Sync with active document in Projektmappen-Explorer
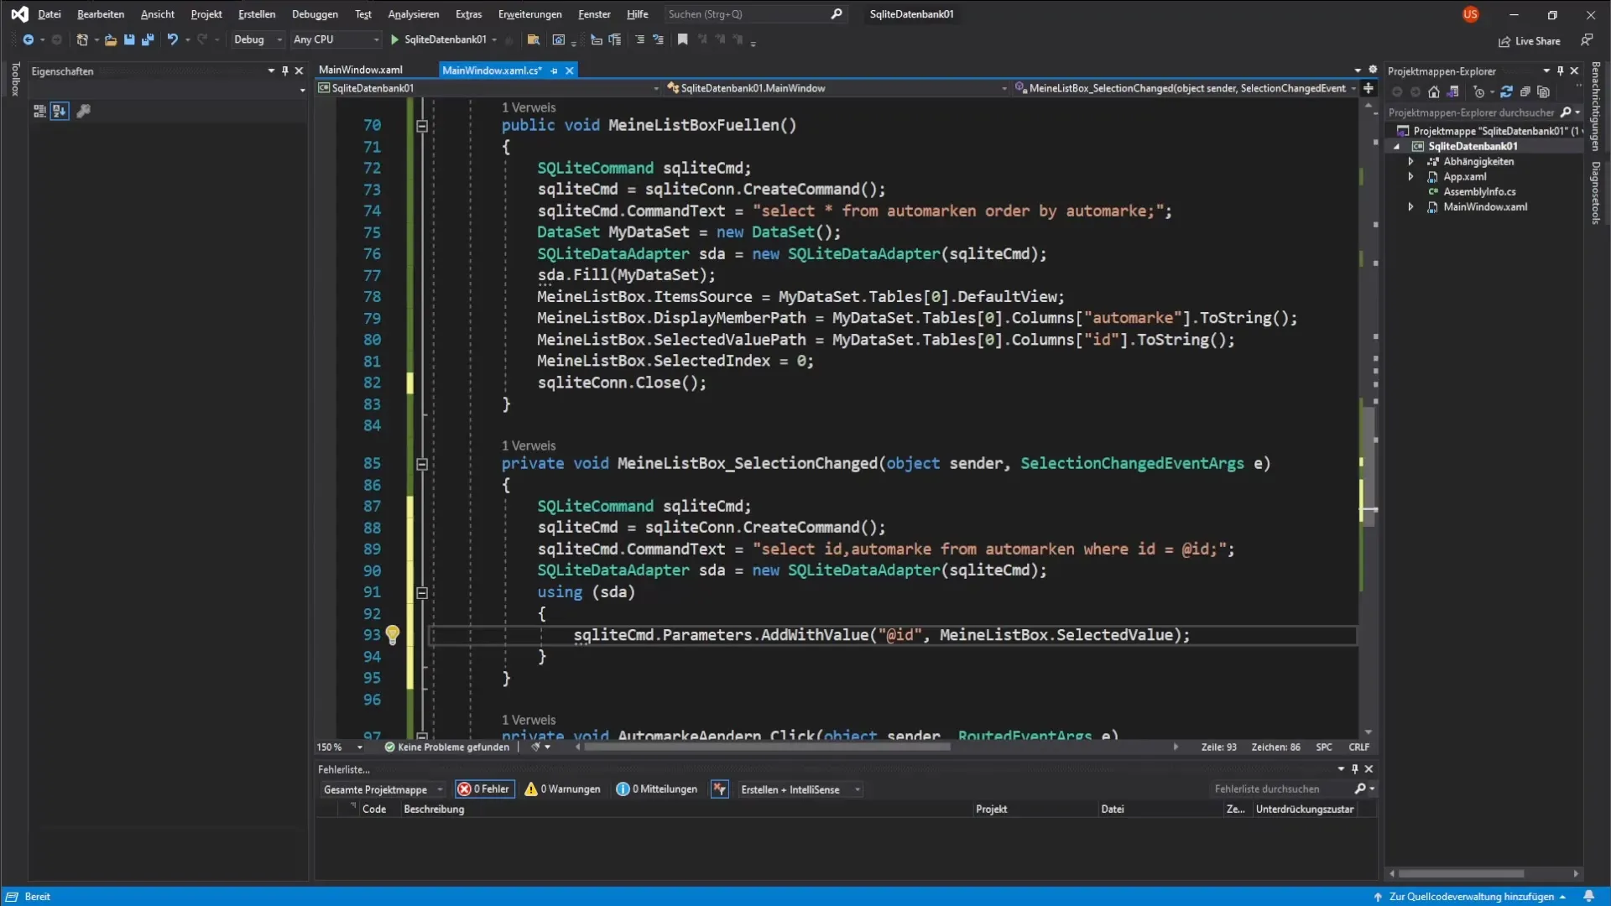 pyautogui.click(x=1506, y=92)
